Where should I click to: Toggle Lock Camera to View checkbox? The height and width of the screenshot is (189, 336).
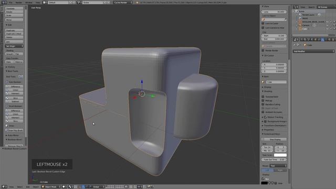[263, 28]
